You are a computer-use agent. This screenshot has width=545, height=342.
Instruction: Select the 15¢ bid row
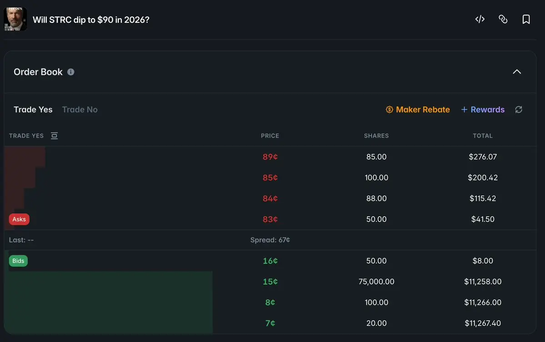(270, 282)
